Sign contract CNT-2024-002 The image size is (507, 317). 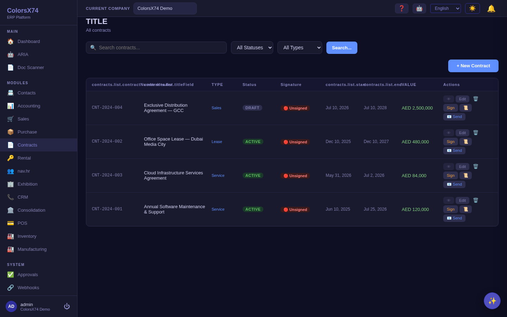(451, 142)
